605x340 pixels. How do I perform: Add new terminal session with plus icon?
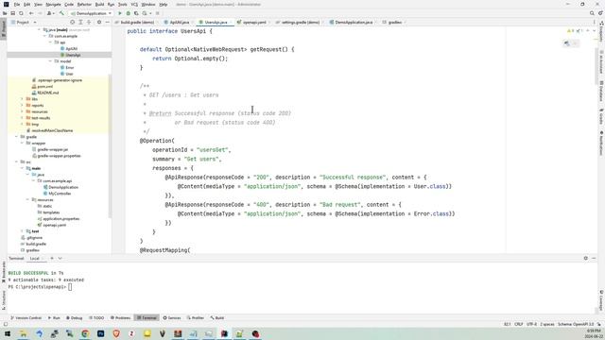pos(52,258)
